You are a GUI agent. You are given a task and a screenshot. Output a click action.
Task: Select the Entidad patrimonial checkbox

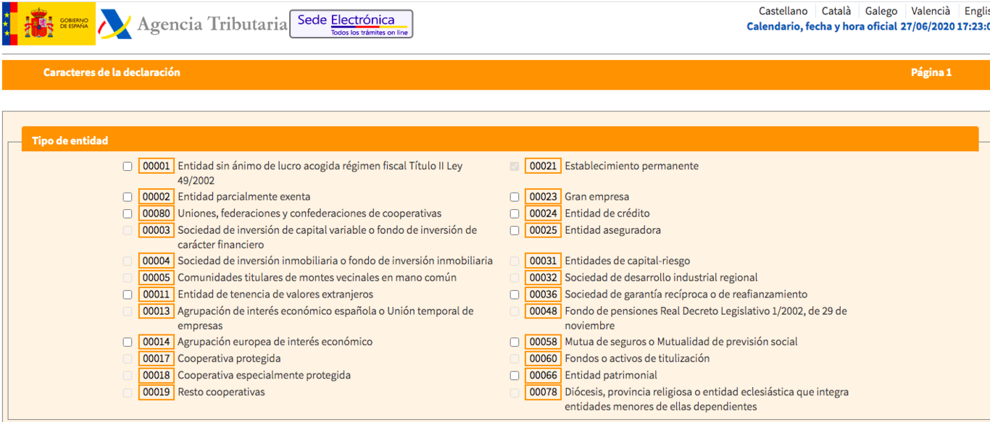515,376
